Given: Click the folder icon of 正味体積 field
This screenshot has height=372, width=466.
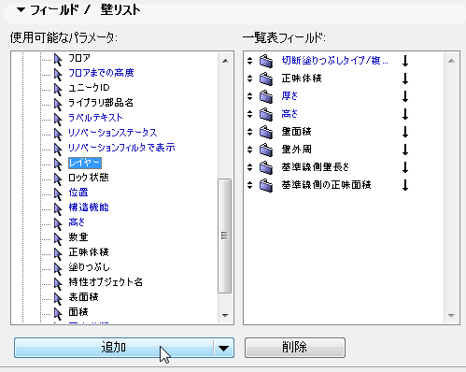Looking at the screenshot, I should pos(266,79).
